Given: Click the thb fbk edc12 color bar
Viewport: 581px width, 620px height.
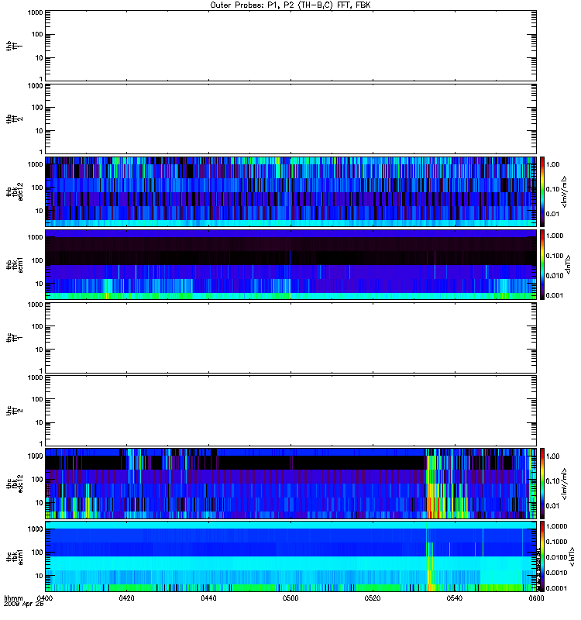Looking at the screenshot, I should [x=542, y=191].
